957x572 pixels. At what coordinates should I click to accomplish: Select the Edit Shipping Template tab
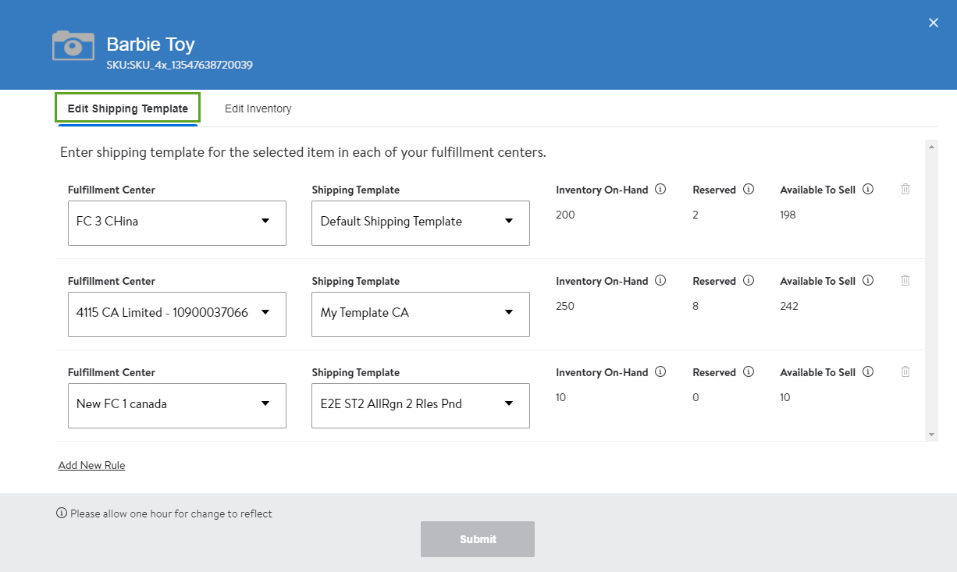click(x=127, y=108)
